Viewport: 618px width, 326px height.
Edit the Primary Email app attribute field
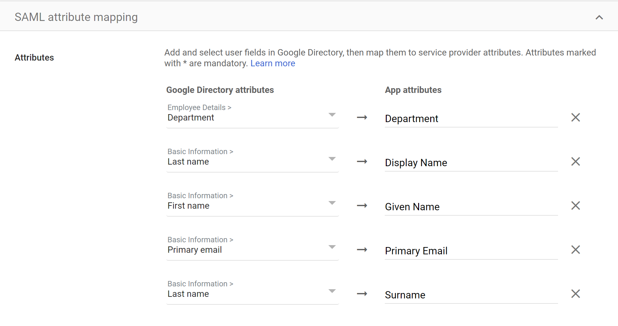[x=471, y=251]
